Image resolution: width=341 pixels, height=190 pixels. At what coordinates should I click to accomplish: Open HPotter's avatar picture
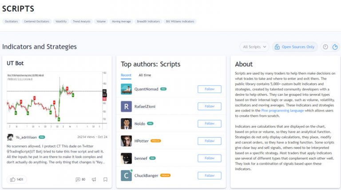click(127, 141)
